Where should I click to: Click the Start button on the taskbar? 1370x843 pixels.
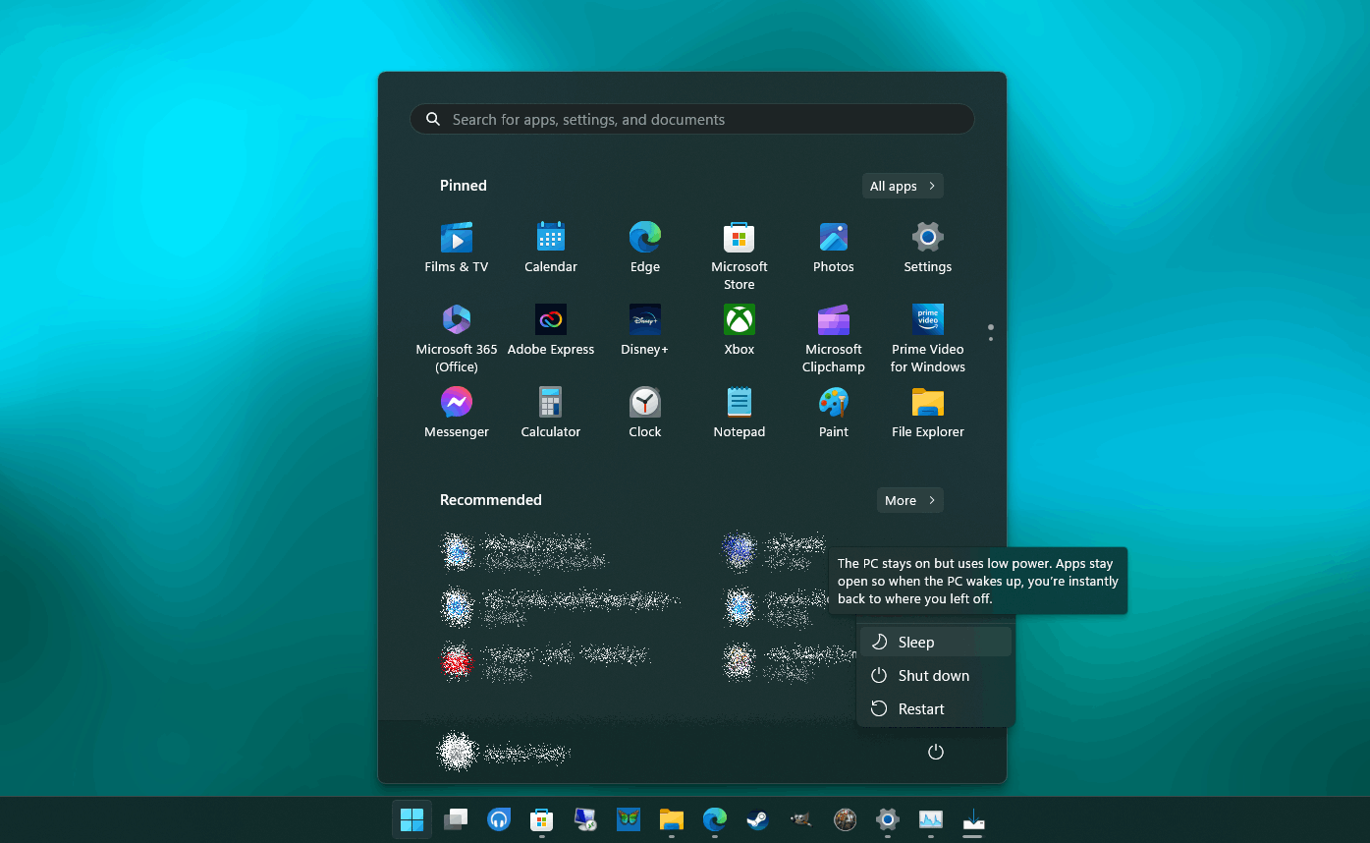(411, 818)
